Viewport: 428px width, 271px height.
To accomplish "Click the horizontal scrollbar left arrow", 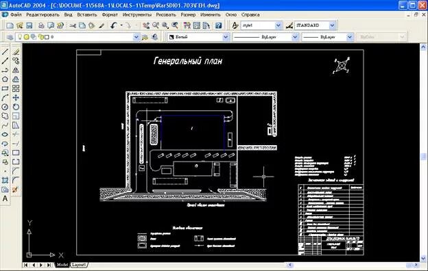I will coord(290,265).
